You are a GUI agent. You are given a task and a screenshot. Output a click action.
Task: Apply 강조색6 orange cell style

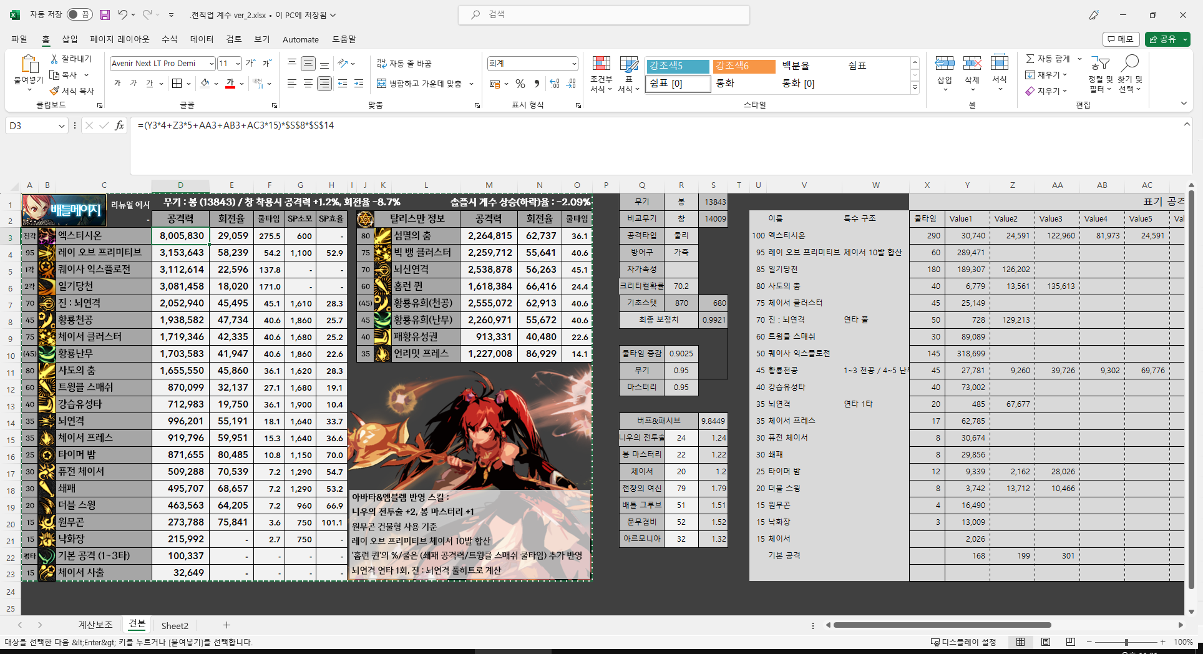[x=744, y=66]
